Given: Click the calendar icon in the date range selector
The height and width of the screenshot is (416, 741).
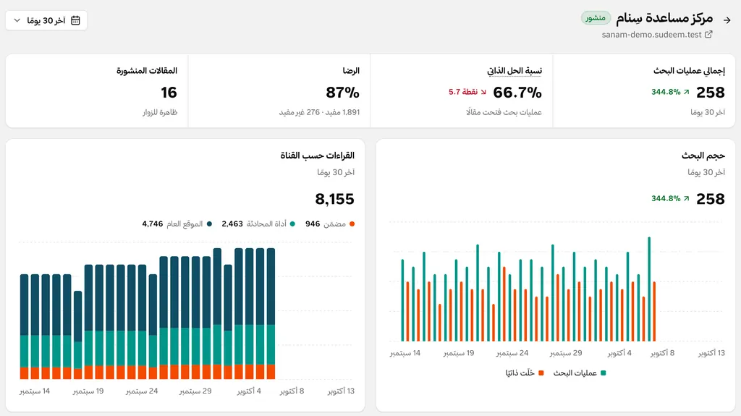Looking at the screenshot, I should tap(75, 20).
